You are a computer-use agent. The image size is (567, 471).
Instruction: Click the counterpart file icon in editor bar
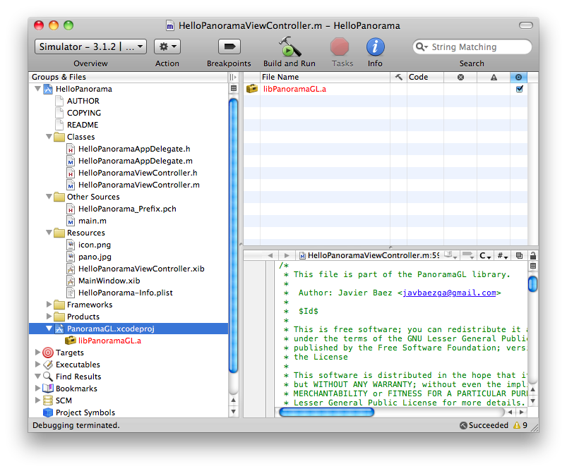coord(519,255)
